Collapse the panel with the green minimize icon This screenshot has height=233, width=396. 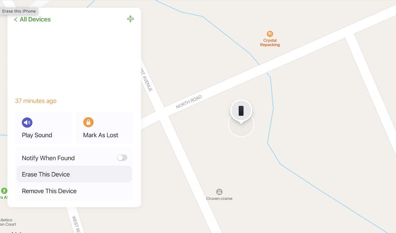(130, 19)
